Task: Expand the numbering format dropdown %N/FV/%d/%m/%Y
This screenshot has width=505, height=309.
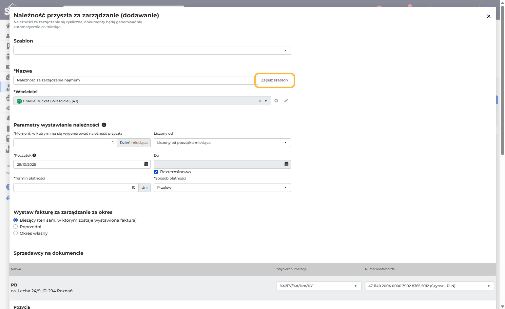Action: [319, 286]
